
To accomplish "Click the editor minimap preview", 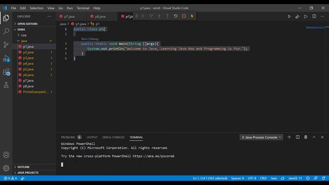I will tap(316, 28).
